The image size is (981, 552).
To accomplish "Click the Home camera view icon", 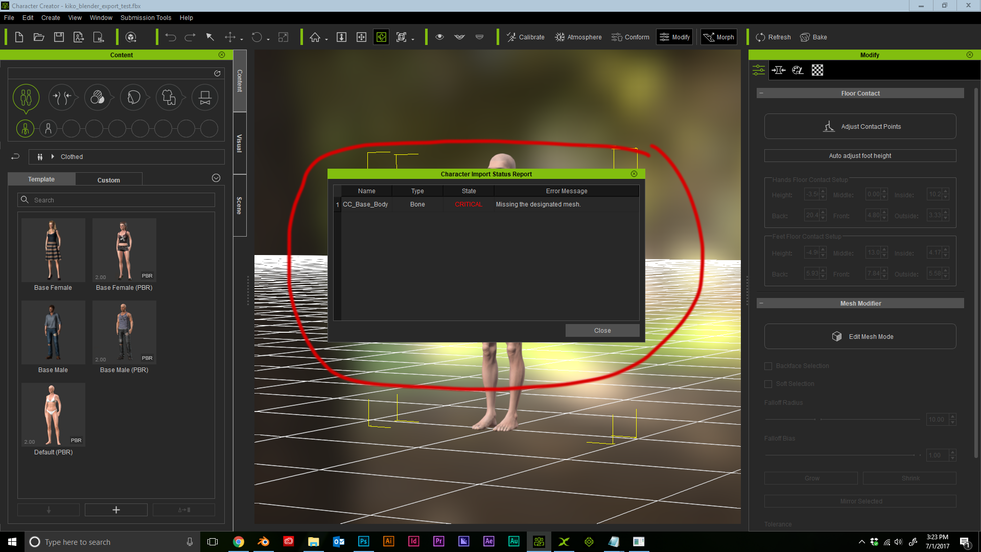I will 315,37.
